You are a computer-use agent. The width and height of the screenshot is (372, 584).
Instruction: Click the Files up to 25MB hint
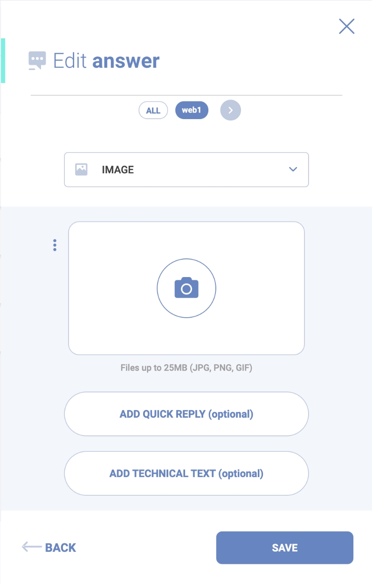tap(186, 368)
